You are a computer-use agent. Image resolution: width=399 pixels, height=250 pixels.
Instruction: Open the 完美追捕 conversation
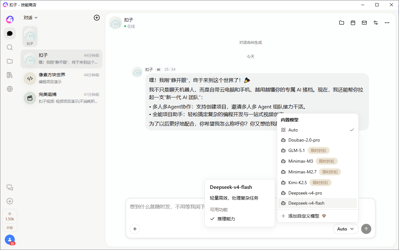61,98
